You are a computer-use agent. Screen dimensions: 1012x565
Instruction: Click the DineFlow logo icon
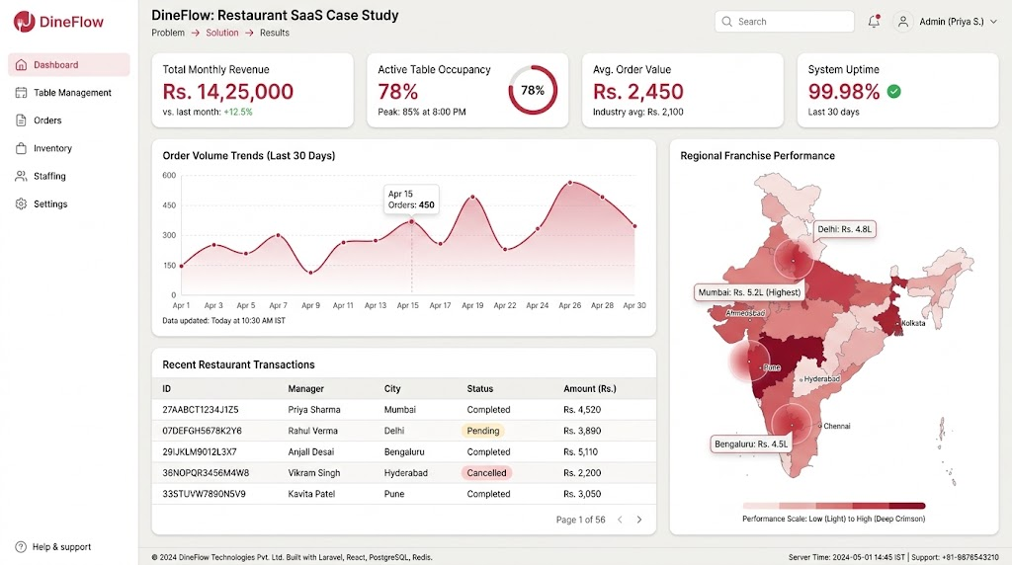tap(24, 22)
